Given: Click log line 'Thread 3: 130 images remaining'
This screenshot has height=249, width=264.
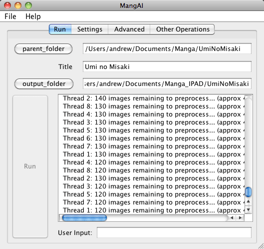Looking at the screenshot, I should [x=154, y=122].
